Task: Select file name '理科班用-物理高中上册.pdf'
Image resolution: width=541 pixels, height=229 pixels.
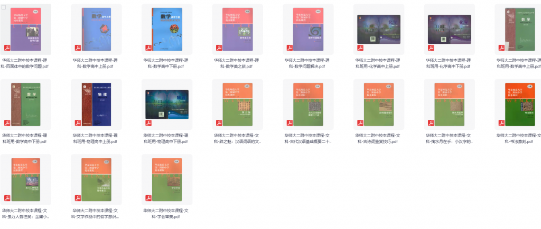Action: (x=96, y=138)
